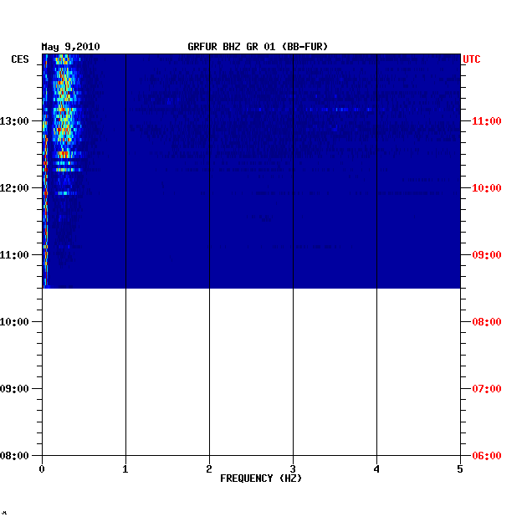The image size is (527, 522).
Task: Click the 0 frequency tick label
Action: (42, 469)
